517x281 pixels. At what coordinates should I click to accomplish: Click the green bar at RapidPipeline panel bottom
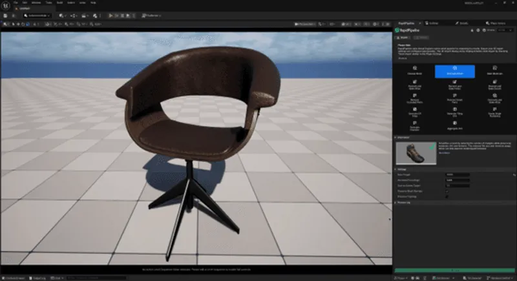454,271
